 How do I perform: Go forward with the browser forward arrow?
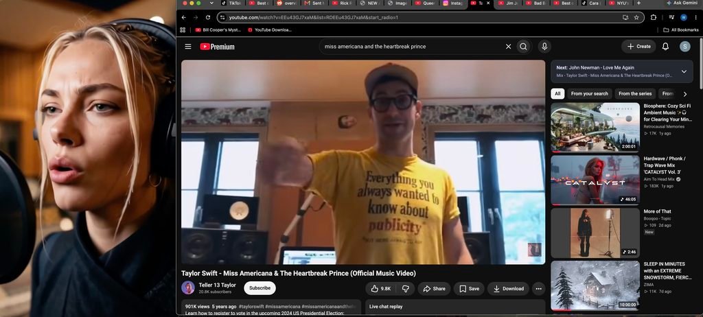tap(196, 17)
